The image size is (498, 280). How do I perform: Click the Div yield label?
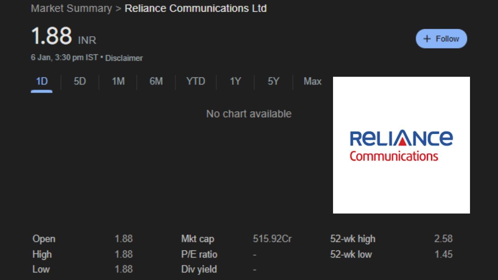(x=199, y=269)
